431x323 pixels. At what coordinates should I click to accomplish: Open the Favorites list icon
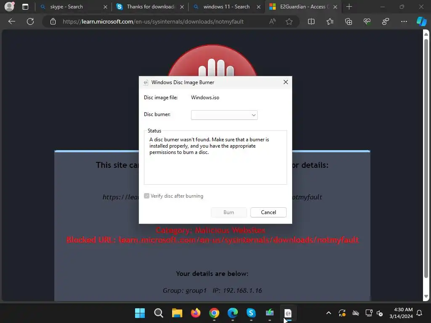[330, 21]
